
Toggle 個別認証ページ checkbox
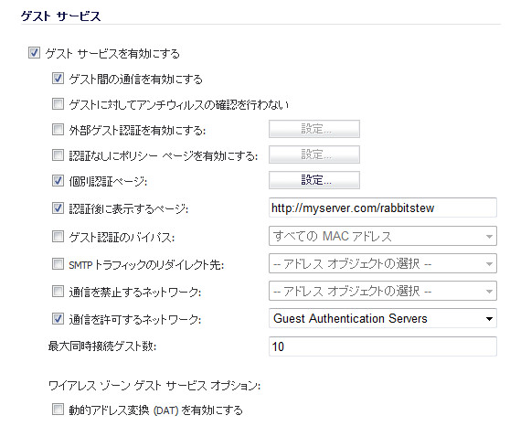(58, 181)
